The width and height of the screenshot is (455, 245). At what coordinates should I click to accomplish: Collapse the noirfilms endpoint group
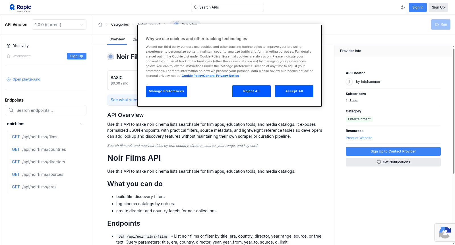pyautogui.click(x=81, y=124)
